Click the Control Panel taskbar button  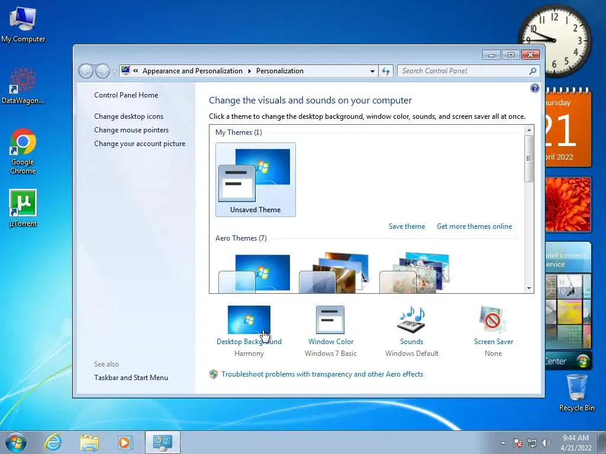point(163,442)
